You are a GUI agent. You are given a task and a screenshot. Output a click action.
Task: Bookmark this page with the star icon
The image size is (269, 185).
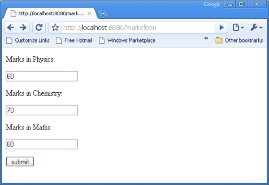coord(55,28)
